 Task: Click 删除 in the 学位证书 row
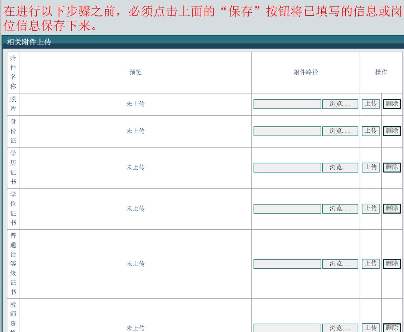point(392,209)
